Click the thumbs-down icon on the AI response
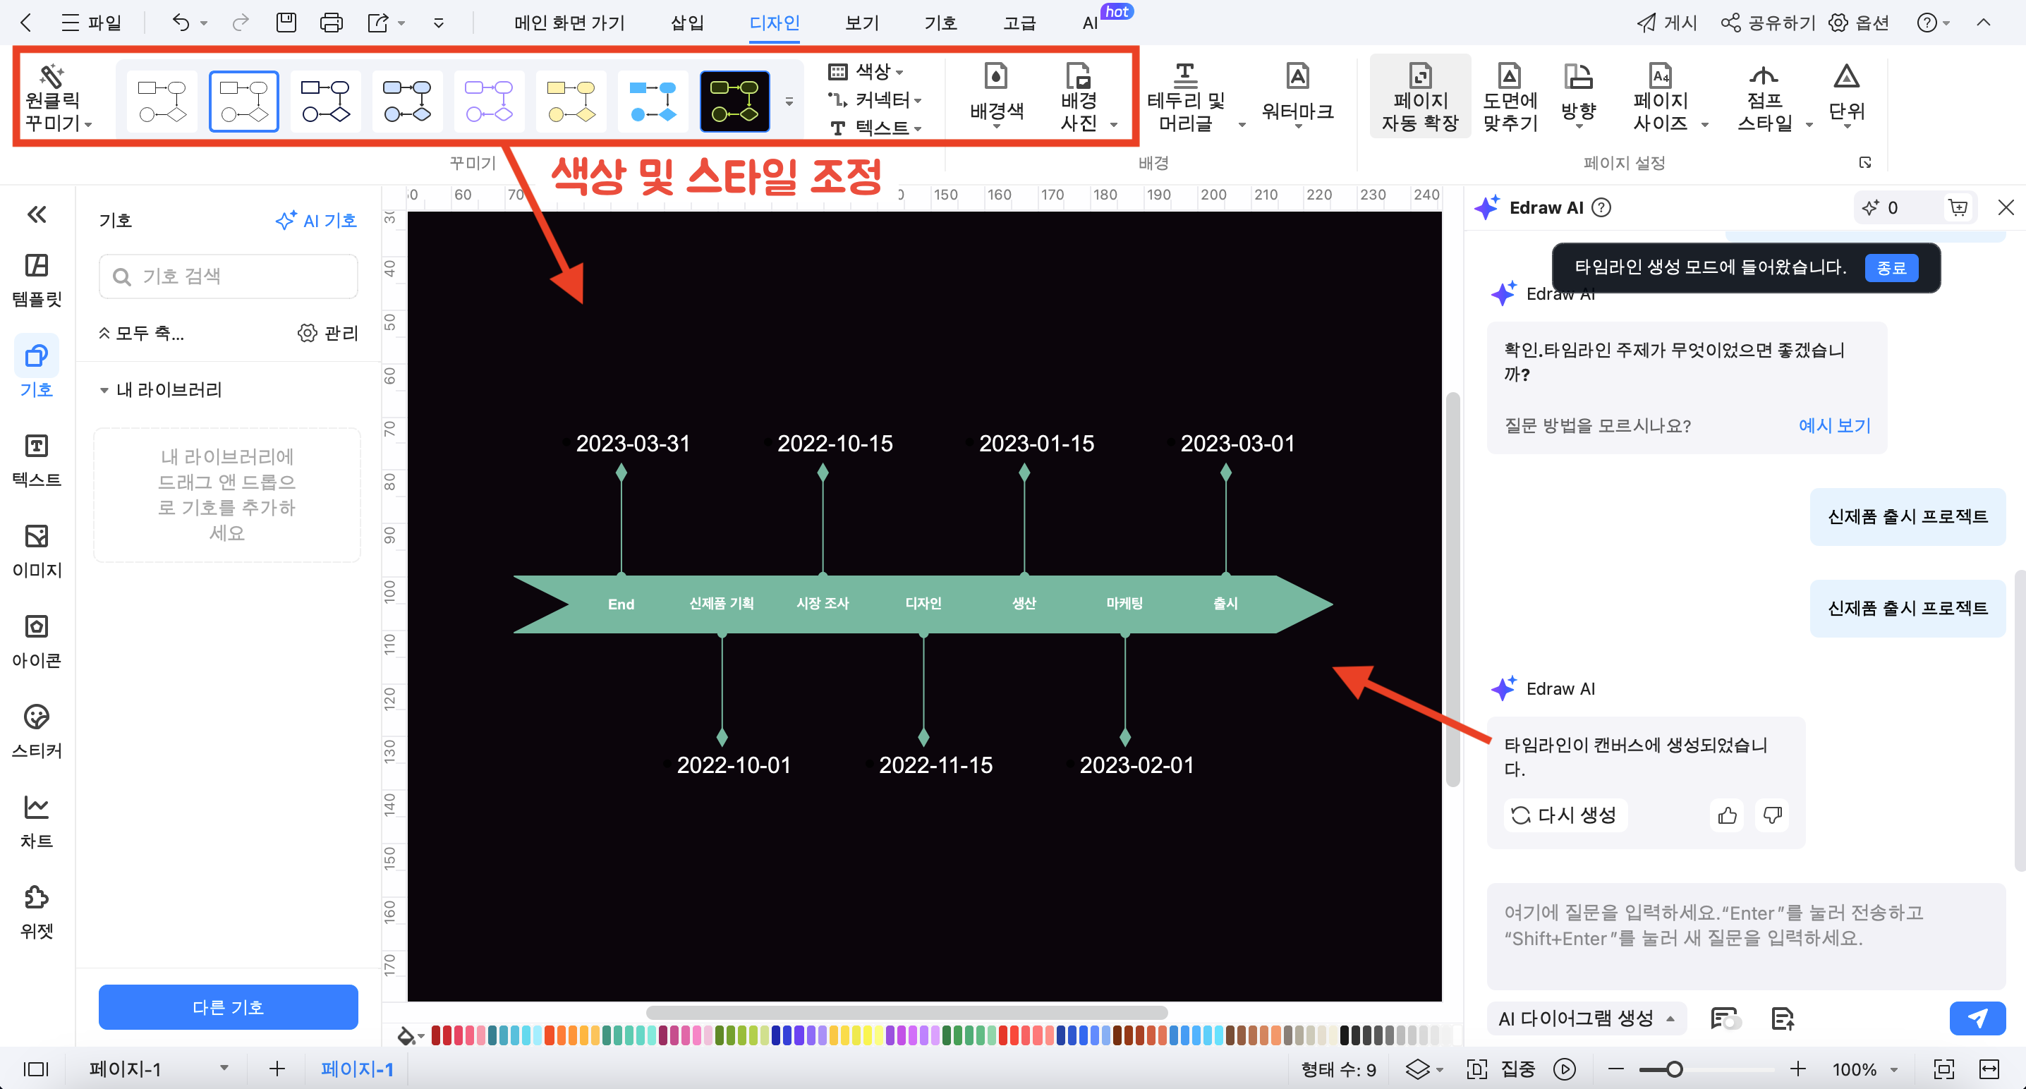2026x1089 pixels. point(1772,815)
